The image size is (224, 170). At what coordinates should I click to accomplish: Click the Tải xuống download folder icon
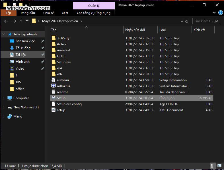click(x=12, y=48)
